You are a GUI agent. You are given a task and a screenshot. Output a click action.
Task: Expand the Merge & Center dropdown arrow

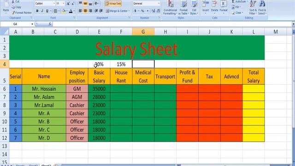tap(129, 11)
